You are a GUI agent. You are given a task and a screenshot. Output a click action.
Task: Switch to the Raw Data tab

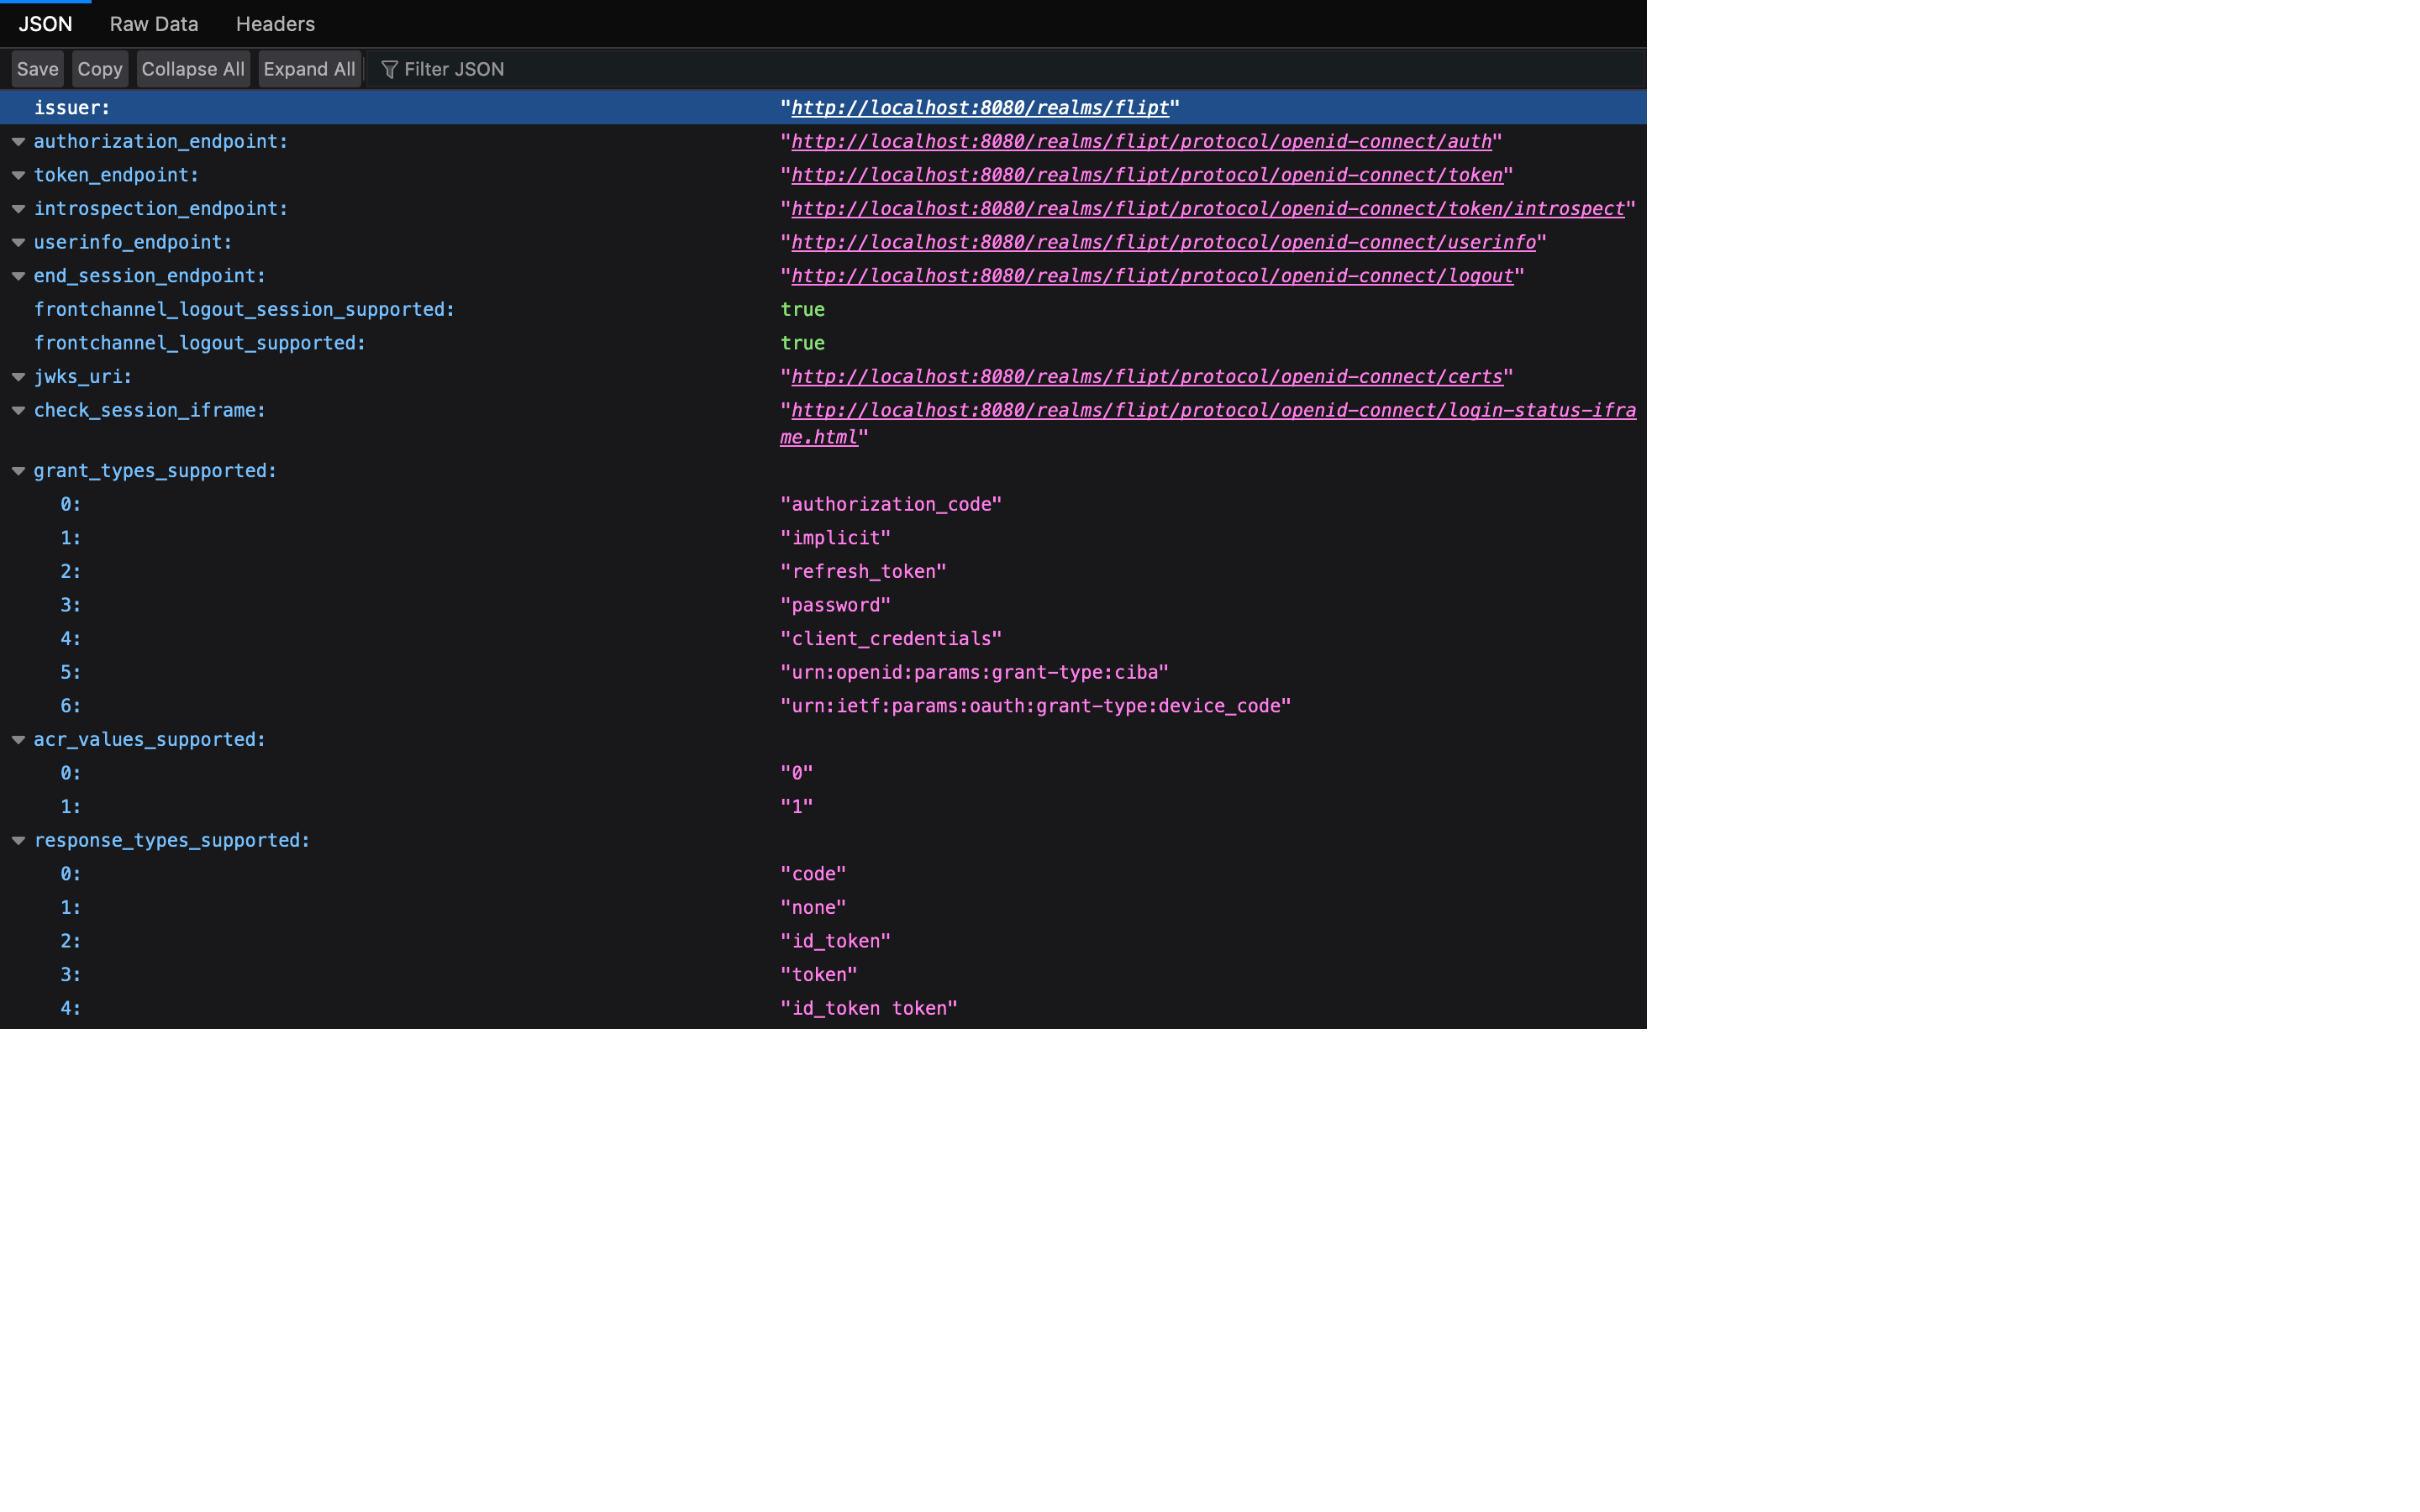point(154,24)
